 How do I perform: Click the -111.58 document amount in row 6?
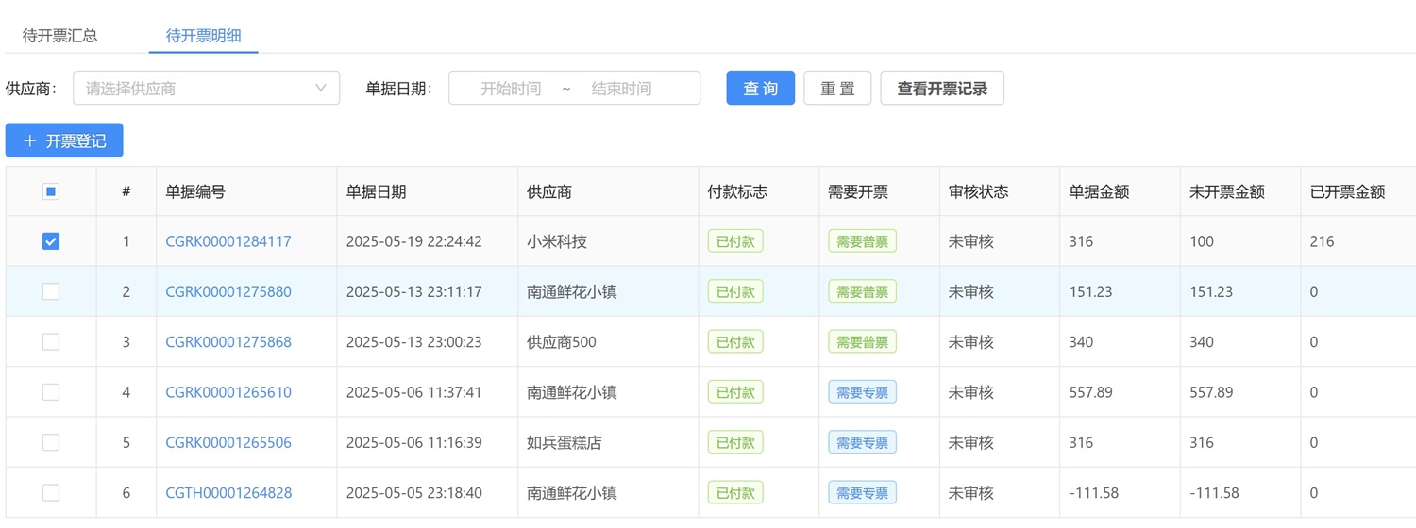click(1093, 492)
